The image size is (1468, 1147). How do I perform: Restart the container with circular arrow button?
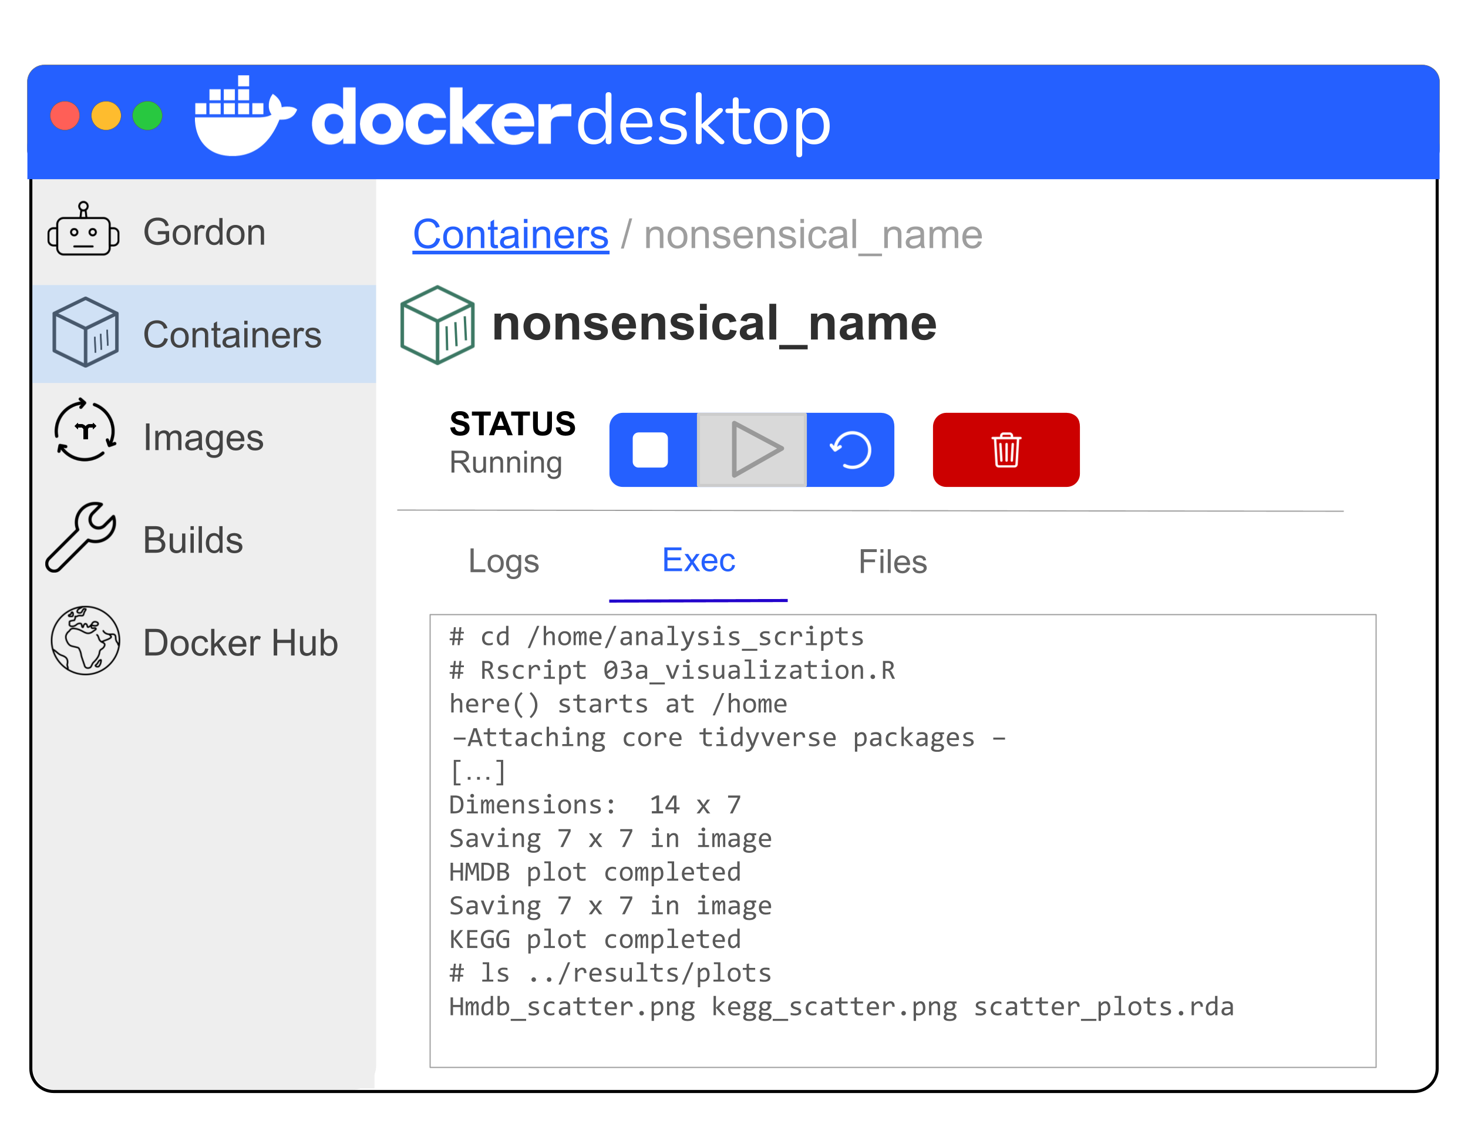(x=850, y=450)
